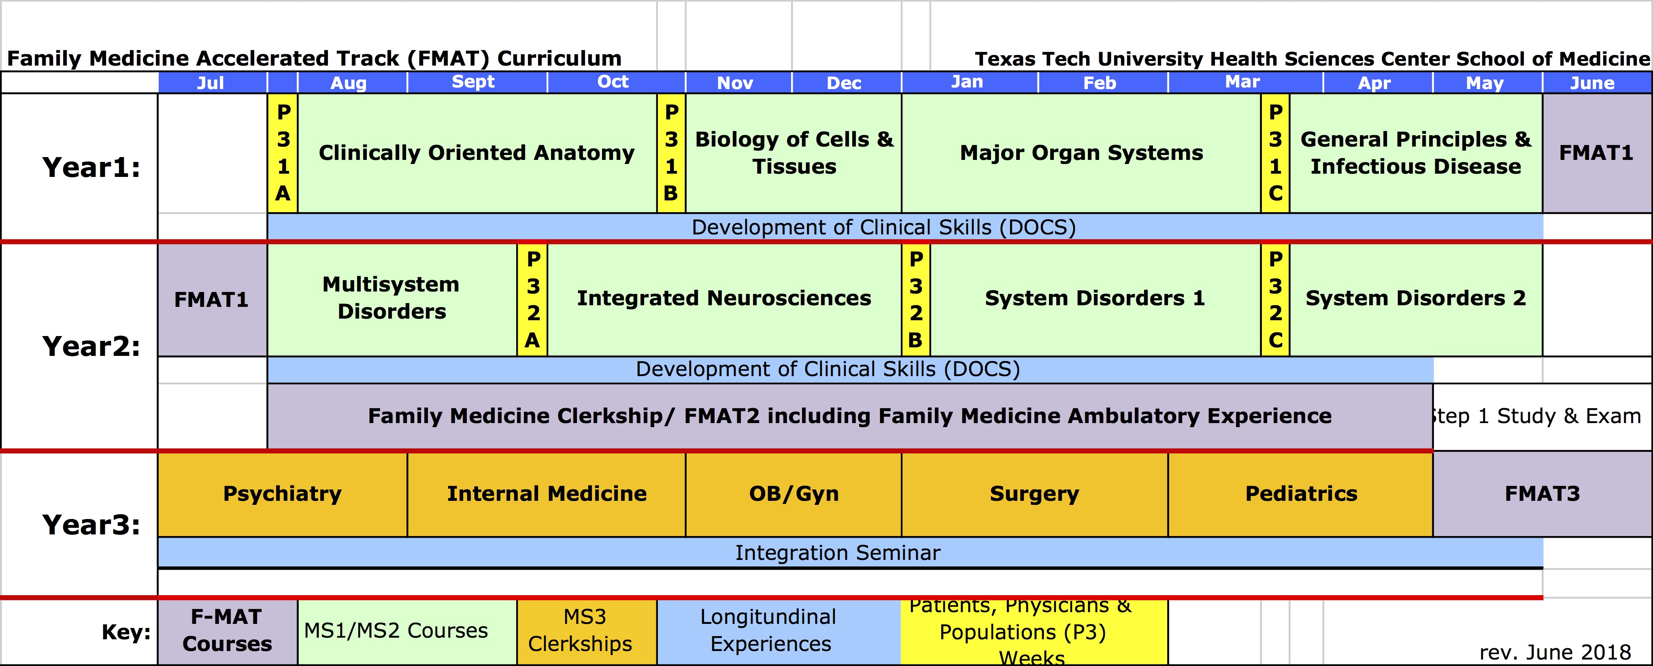Select the Apr month header
The height and width of the screenshot is (666, 1653).
1378,83
